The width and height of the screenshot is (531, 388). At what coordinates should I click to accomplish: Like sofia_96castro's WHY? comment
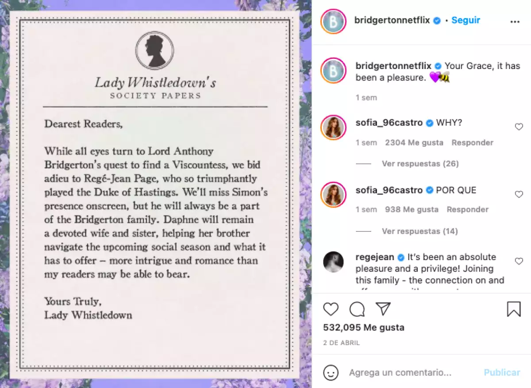point(519,127)
